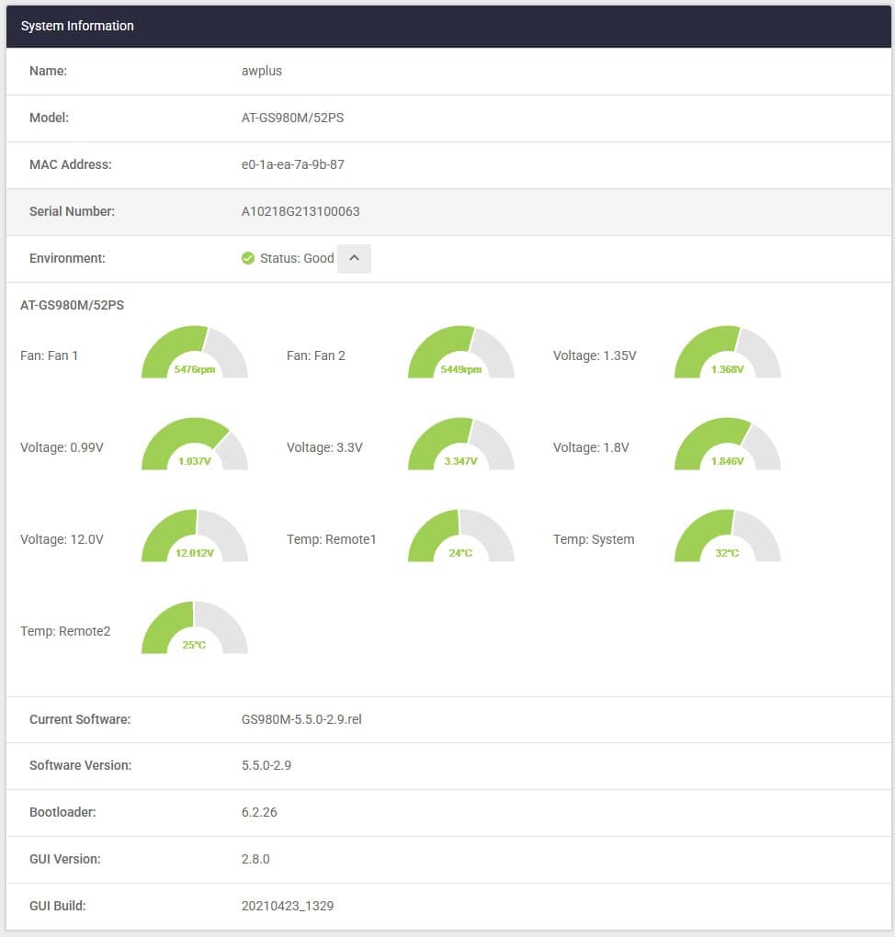
Task: Click the Serial Number: label
Action: click(x=73, y=211)
